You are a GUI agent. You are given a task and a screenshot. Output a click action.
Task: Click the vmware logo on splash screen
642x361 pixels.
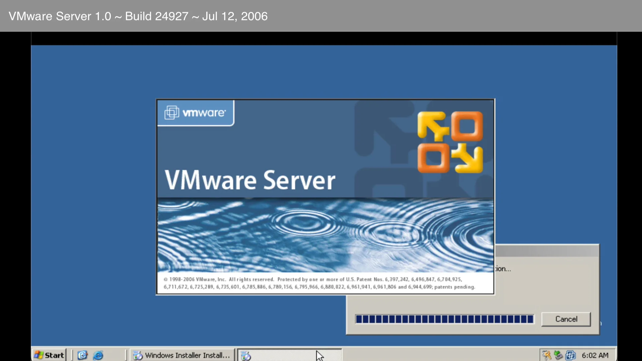click(x=196, y=113)
